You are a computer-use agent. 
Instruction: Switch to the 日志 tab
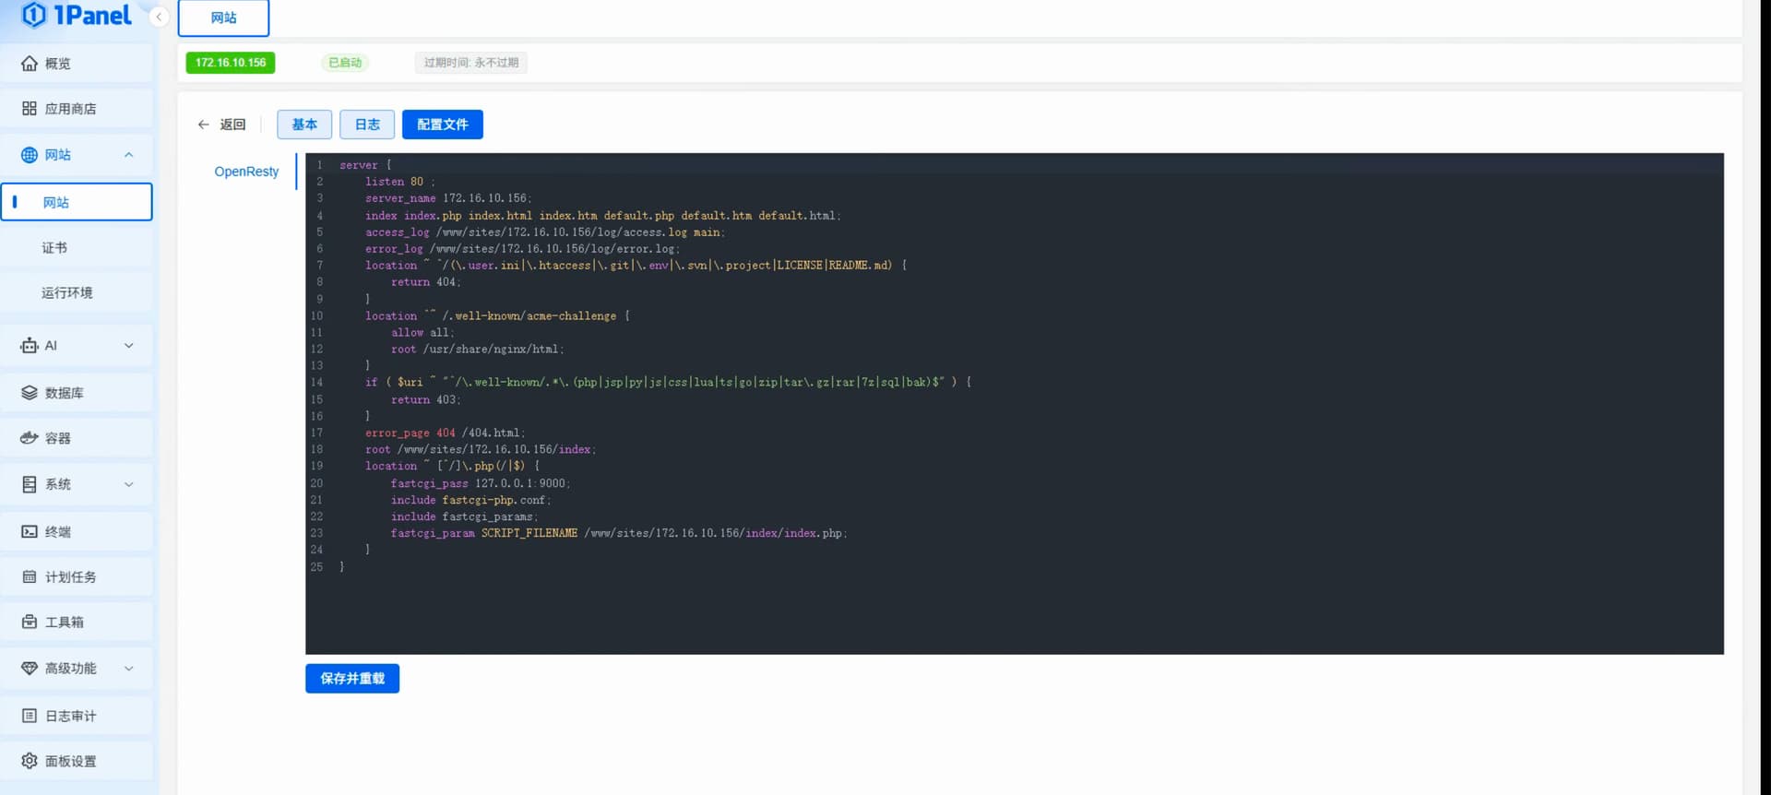(367, 125)
